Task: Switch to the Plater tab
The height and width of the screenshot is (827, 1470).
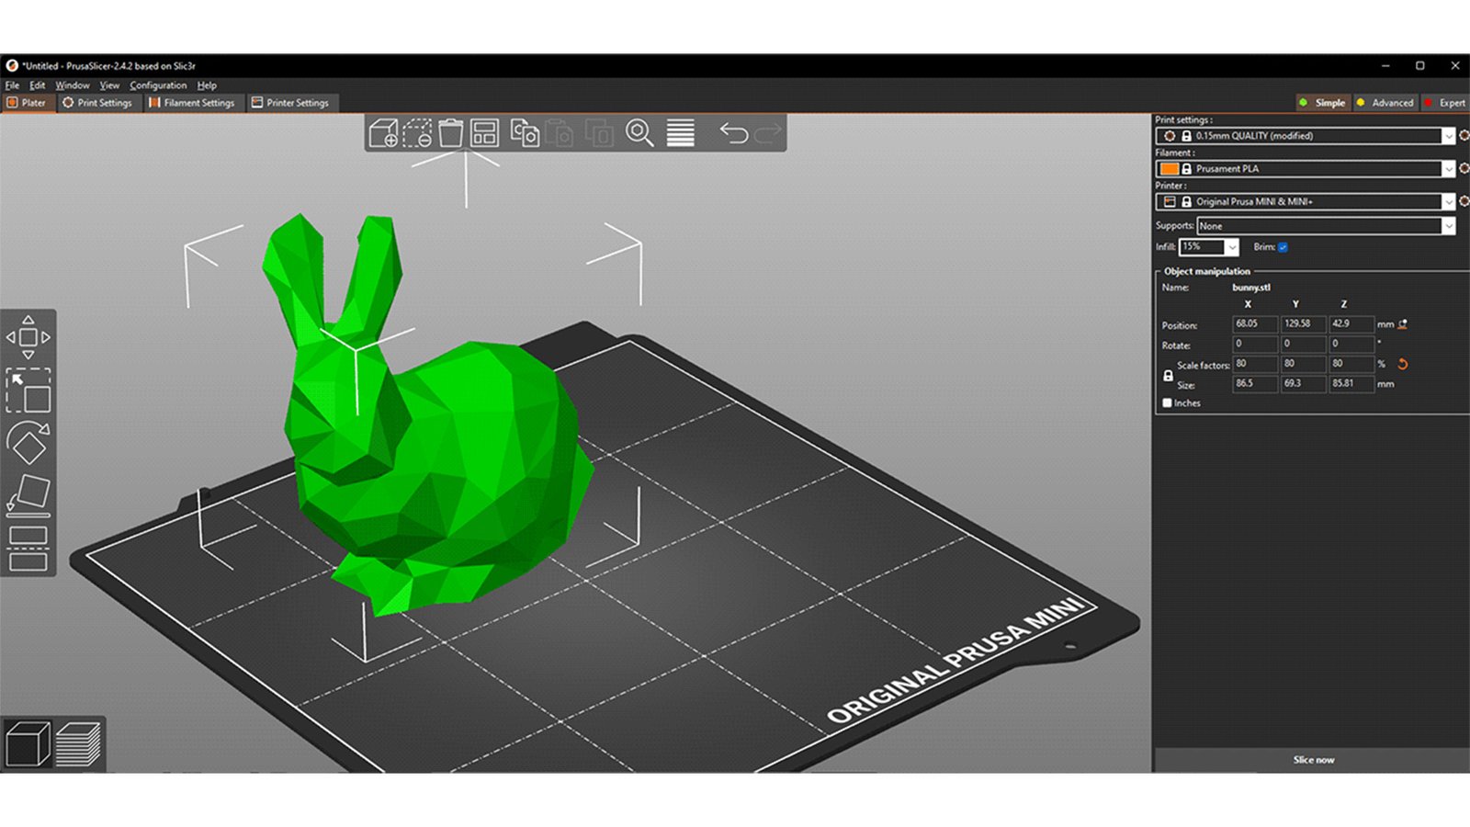Action: coord(28,103)
